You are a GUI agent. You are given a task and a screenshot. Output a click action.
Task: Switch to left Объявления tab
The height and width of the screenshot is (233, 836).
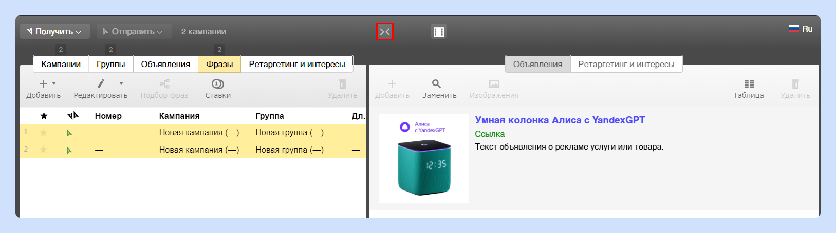(x=165, y=64)
